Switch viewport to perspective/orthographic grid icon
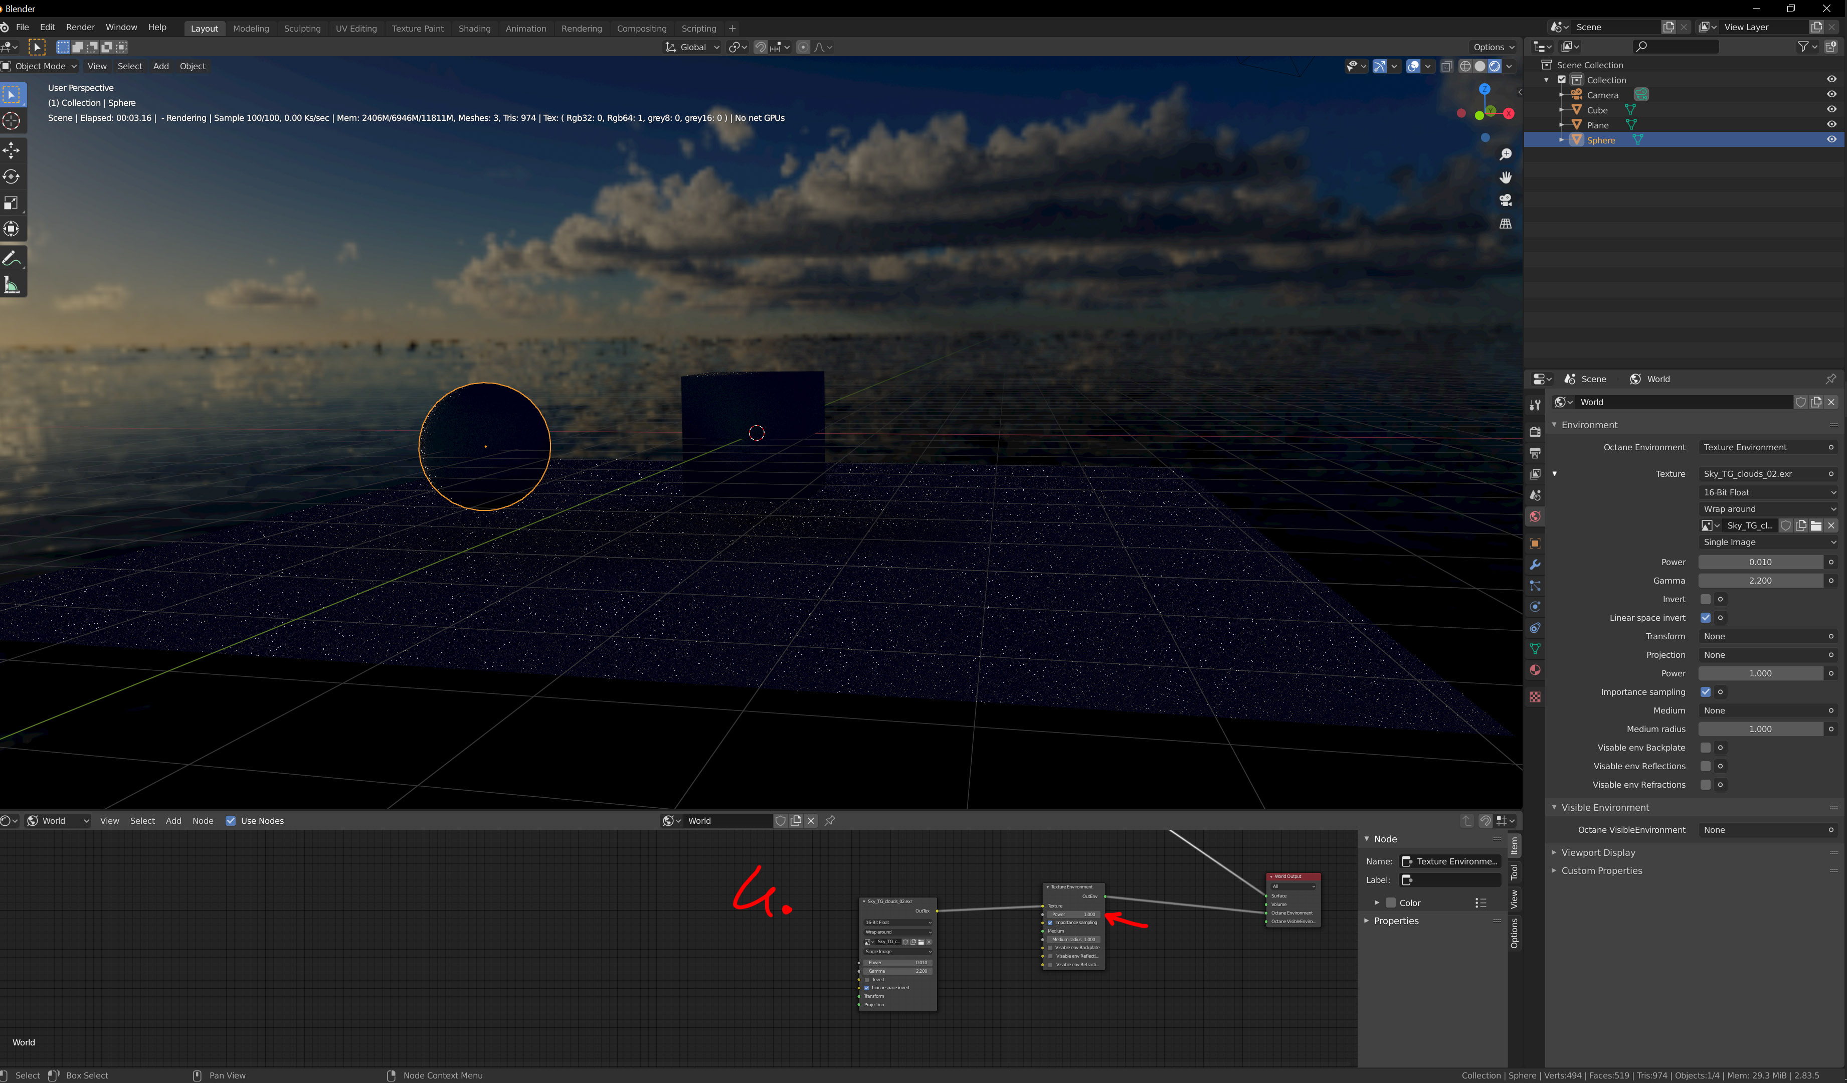 point(1506,224)
